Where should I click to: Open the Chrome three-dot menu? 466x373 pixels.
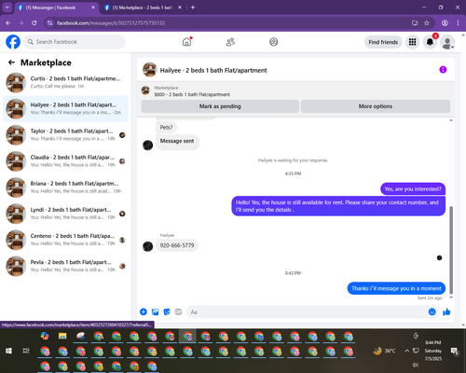(x=458, y=23)
